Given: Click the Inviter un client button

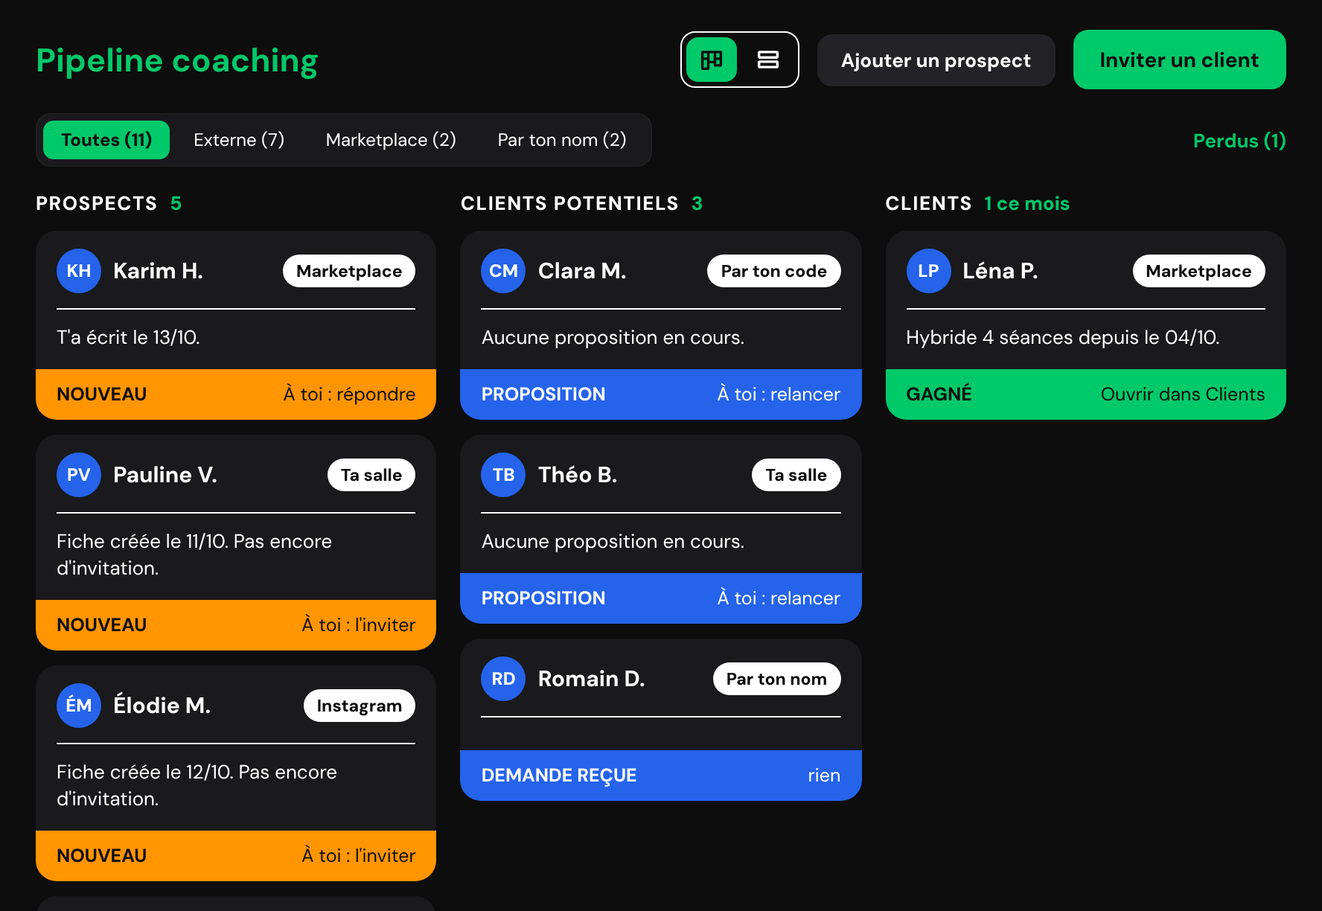Looking at the screenshot, I should 1179,60.
